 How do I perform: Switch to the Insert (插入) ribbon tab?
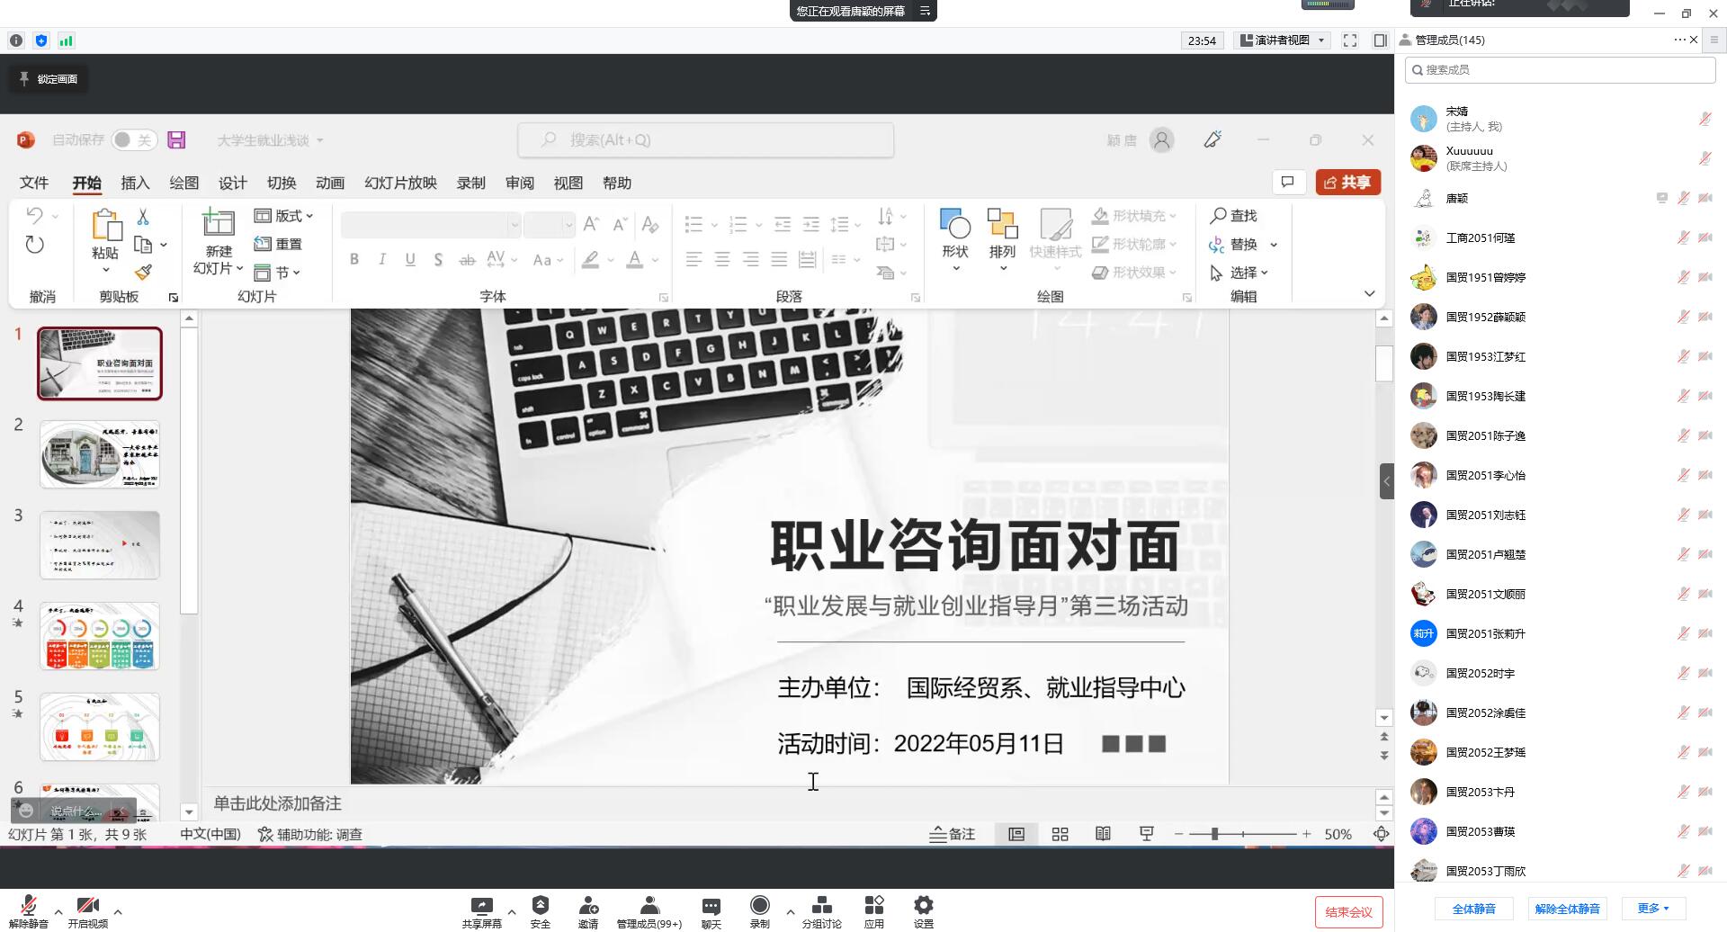coord(135,184)
